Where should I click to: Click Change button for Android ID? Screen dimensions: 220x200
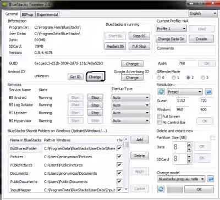(x=95, y=77)
